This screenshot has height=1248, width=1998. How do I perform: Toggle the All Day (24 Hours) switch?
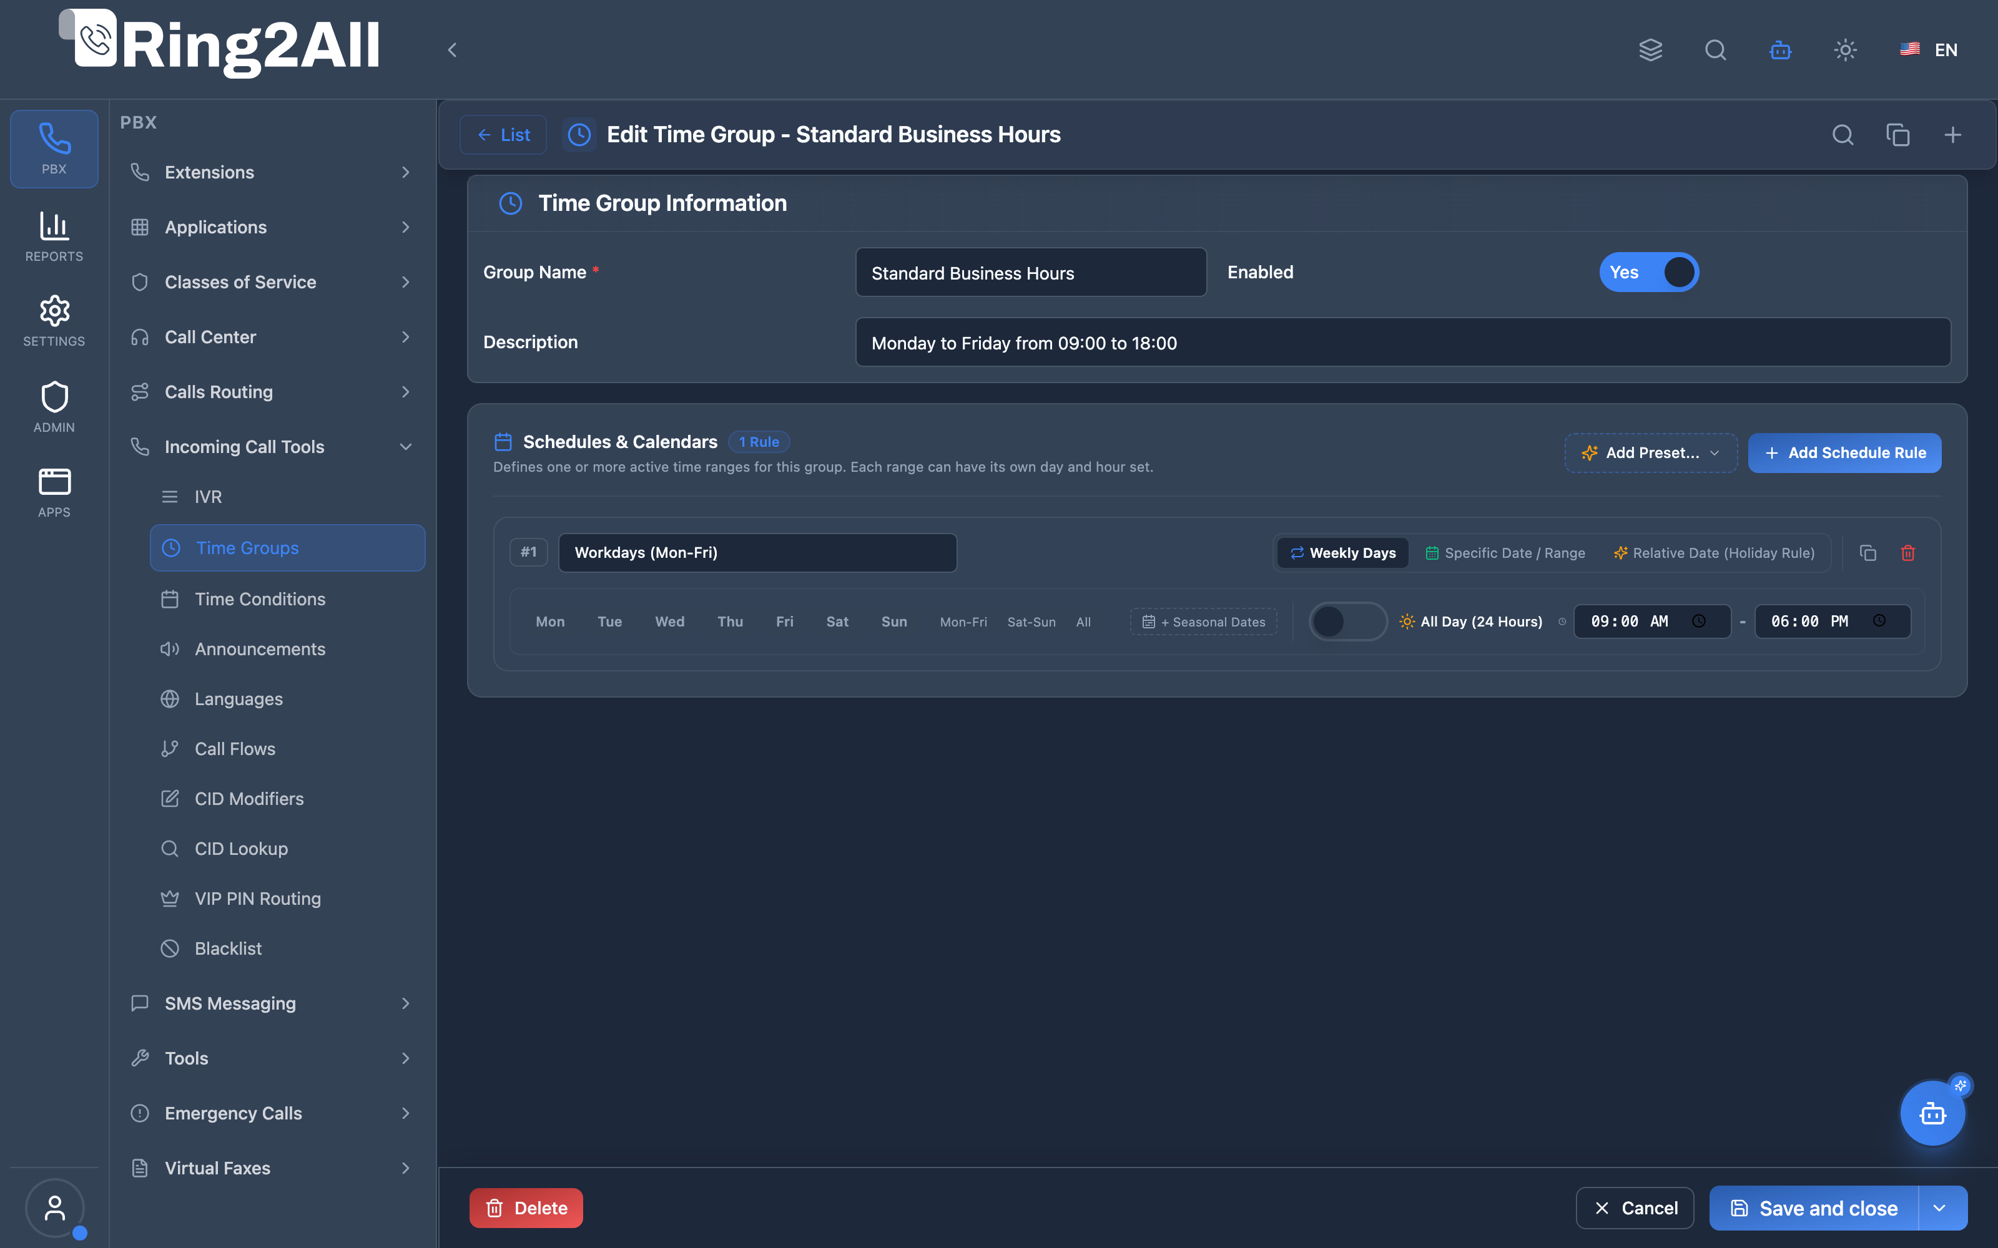click(x=1348, y=622)
